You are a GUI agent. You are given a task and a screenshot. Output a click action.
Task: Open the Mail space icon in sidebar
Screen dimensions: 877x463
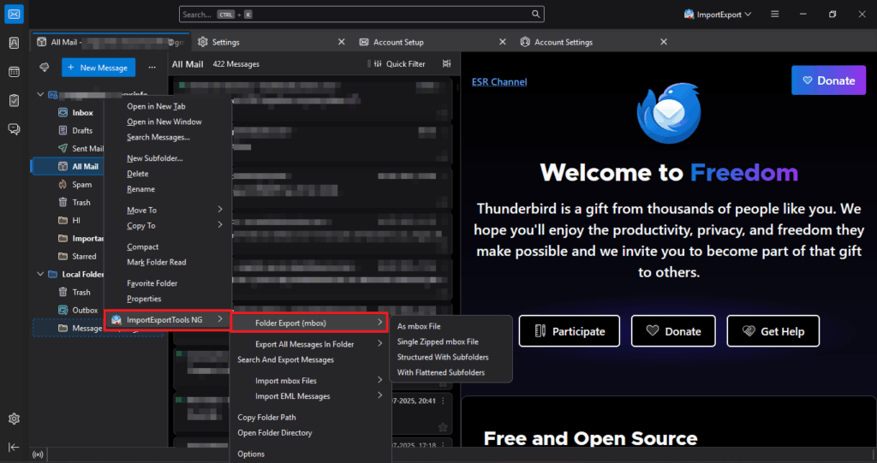(14, 14)
